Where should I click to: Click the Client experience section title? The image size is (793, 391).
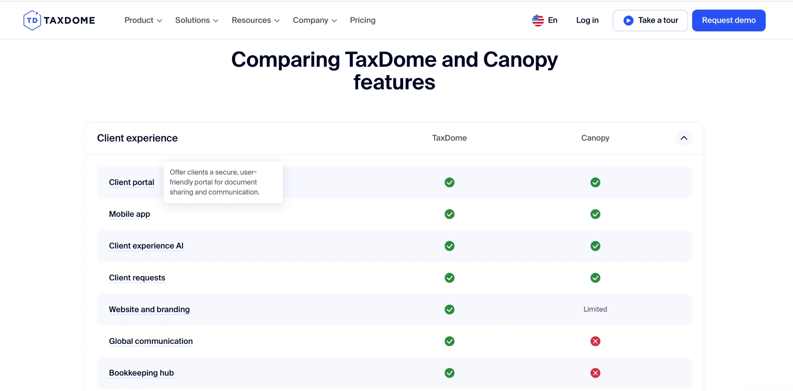tap(137, 138)
